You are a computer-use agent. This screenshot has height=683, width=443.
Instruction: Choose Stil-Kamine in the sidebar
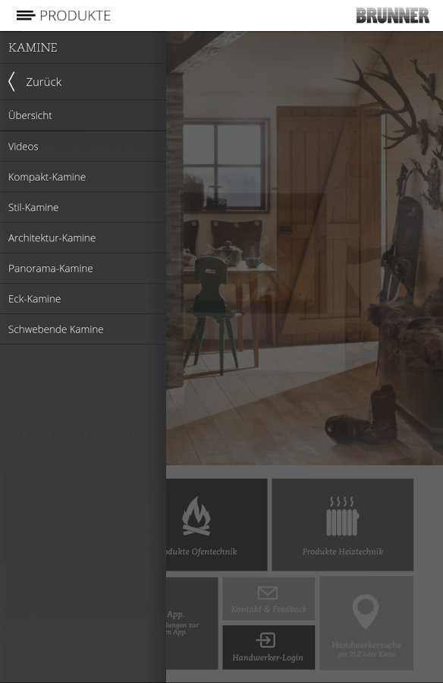click(x=83, y=207)
